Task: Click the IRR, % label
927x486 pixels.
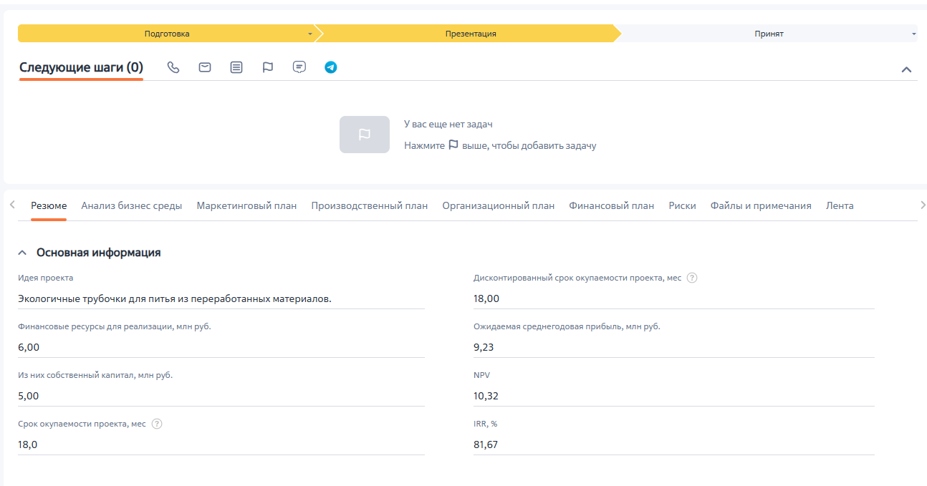Action: [x=486, y=424]
